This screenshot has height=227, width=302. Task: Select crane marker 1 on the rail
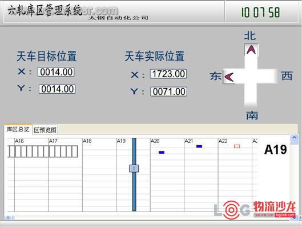134,168
